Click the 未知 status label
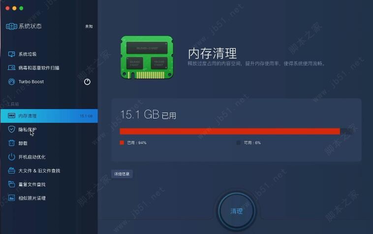Viewport: 373px width, 234px height. 89,26
